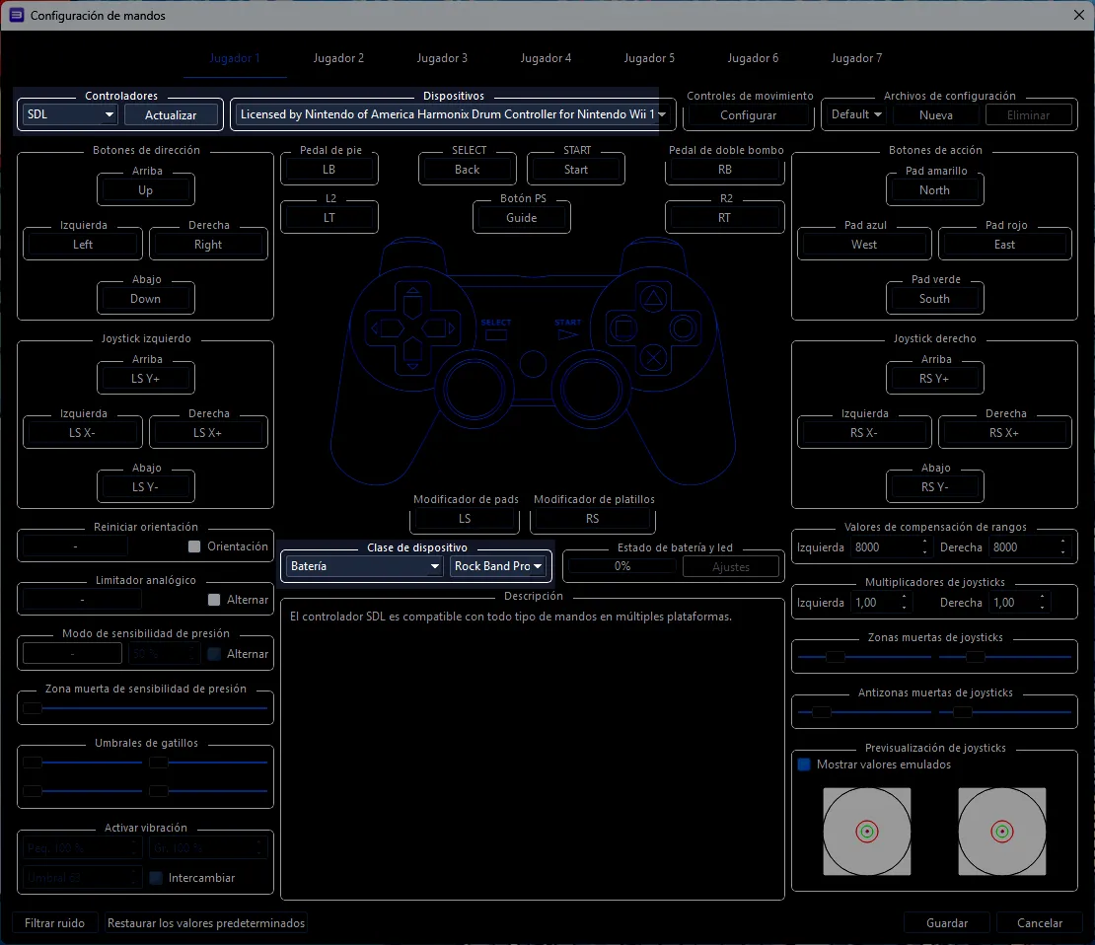The image size is (1095, 945).
Task: Remap the Left direction button
Action: click(83, 245)
